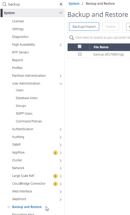Click the Large Scale NAT warning icon

(55, 176)
